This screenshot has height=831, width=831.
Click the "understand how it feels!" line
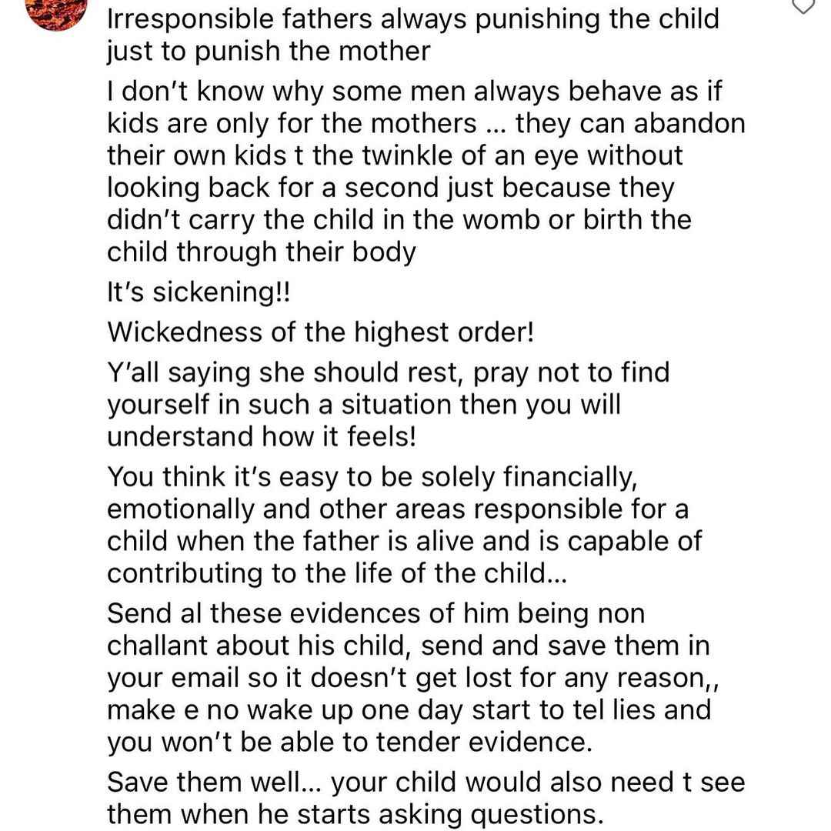coord(262,437)
